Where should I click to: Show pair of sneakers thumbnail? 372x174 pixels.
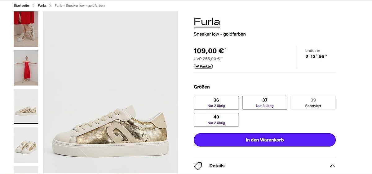[x=26, y=145]
